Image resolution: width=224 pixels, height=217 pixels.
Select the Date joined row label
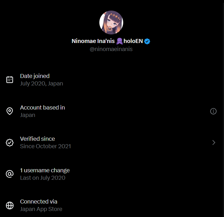35,76
